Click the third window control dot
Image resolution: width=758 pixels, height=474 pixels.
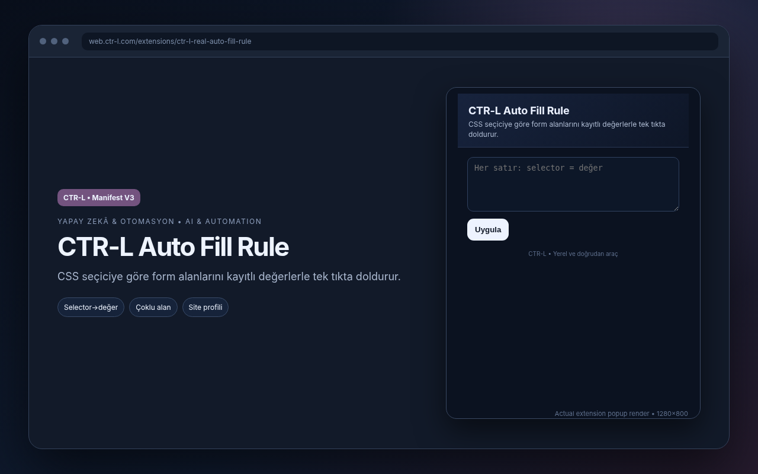pyautogui.click(x=65, y=41)
